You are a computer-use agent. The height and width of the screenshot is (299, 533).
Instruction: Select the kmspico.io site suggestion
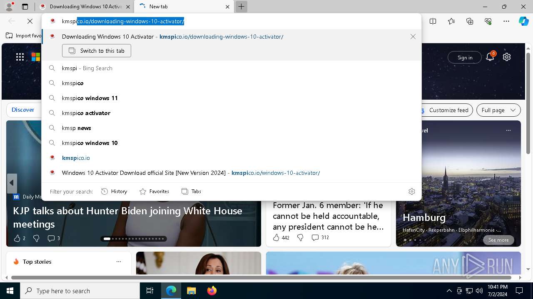coord(232,158)
